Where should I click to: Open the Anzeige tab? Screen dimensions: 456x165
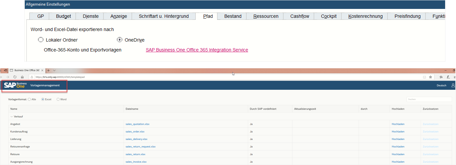(118, 16)
